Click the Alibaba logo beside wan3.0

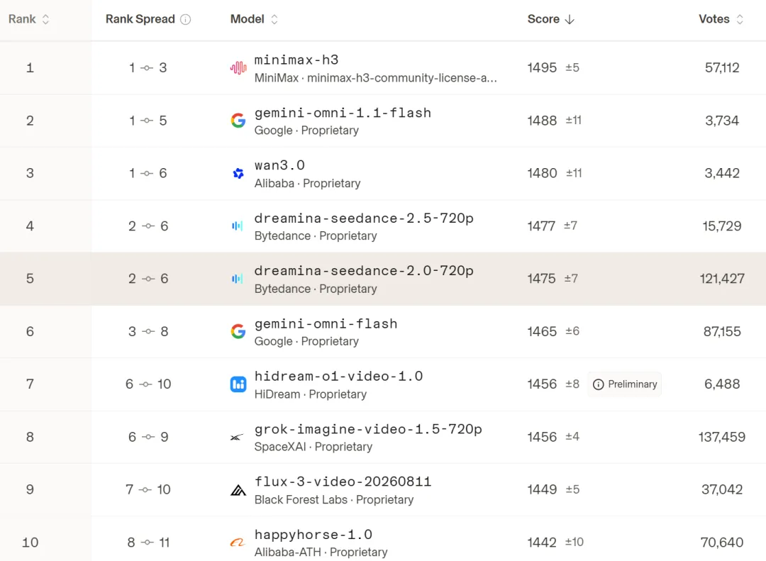click(x=238, y=173)
